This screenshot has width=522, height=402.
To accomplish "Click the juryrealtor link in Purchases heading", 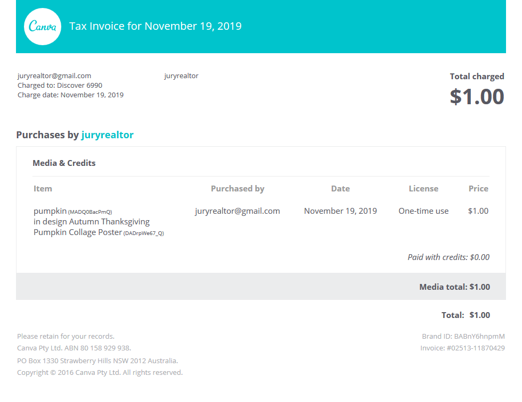I will 107,135.
